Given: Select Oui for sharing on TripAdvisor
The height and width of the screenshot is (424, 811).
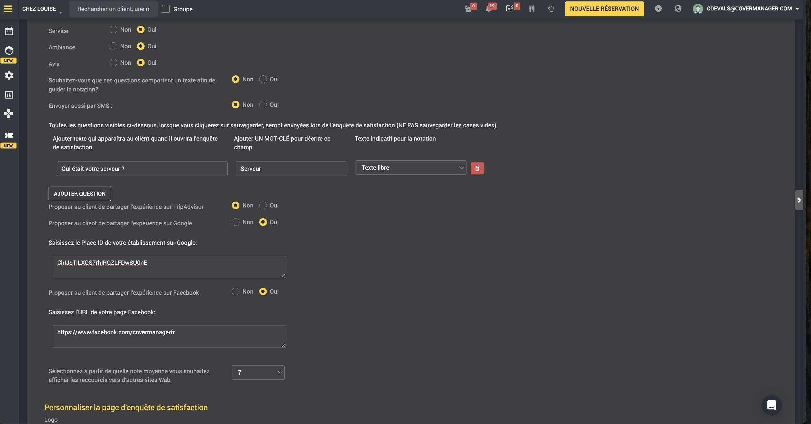Looking at the screenshot, I should (263, 205).
